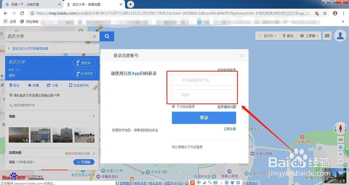Image resolution: width=349 pixels, height=185 pixels.
Task: Open the 应用 apps bookmark
Action: 10,22
